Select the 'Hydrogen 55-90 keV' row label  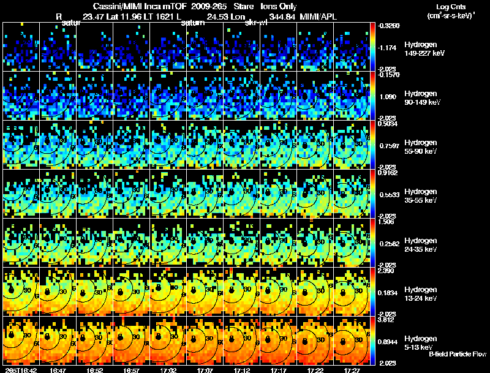click(421, 147)
